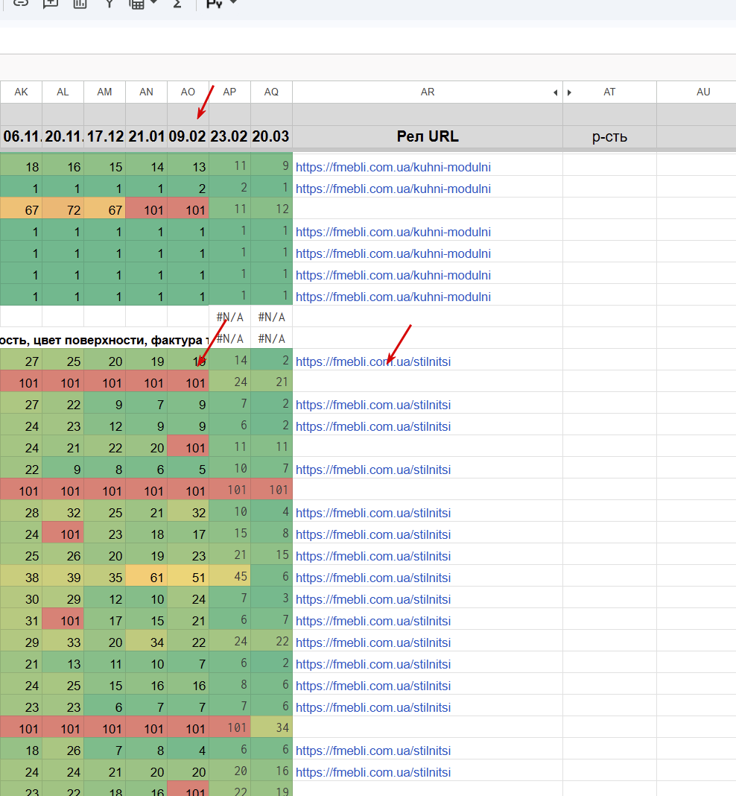Click the 'р-сть' header cell

609,136
